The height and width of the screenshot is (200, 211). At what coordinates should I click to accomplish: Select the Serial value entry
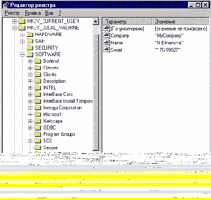click(x=116, y=50)
